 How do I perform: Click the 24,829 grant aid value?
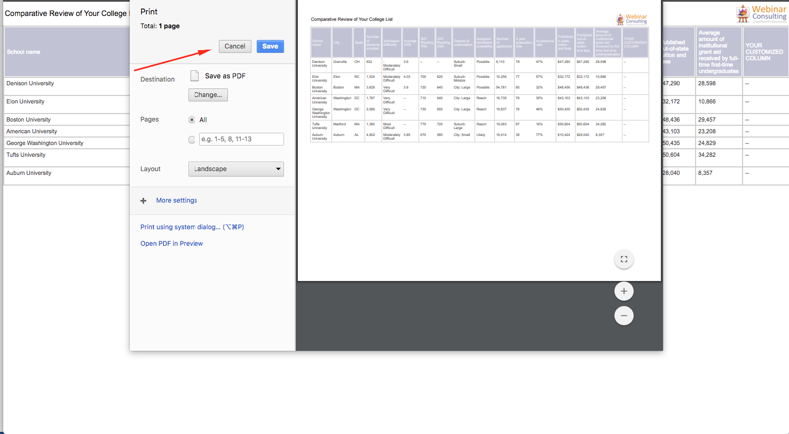point(707,143)
